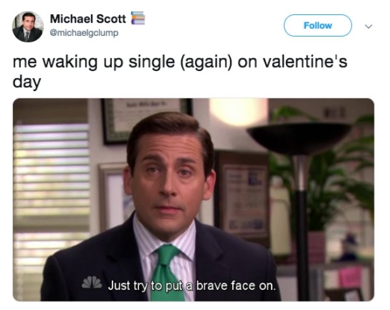Open the attached tweet image
Image resolution: width=390 pixels, height=310 pixels.
[194, 199]
